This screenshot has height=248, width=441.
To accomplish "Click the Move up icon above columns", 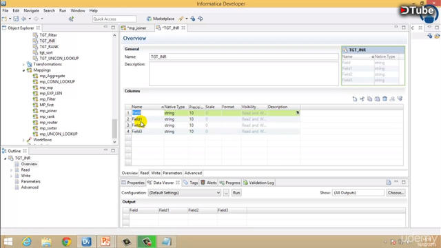I will [392, 99].
